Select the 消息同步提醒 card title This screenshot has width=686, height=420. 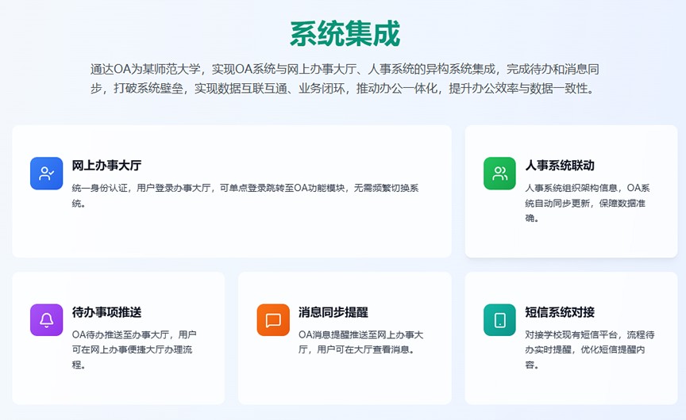coord(333,312)
